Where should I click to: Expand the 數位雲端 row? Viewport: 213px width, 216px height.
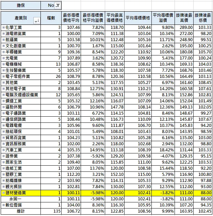pyautogui.click(x=4, y=205)
